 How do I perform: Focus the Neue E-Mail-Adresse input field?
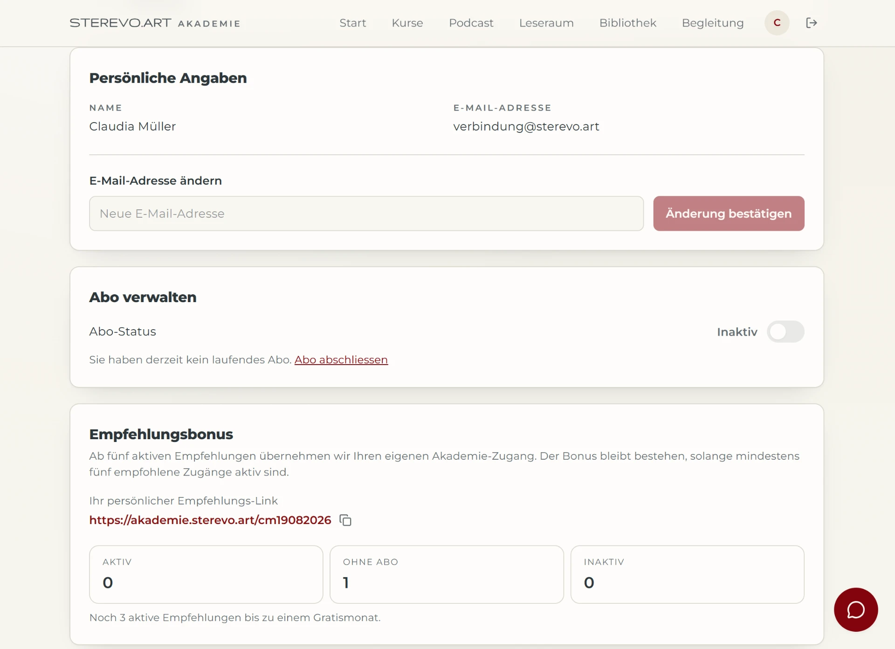(x=366, y=214)
